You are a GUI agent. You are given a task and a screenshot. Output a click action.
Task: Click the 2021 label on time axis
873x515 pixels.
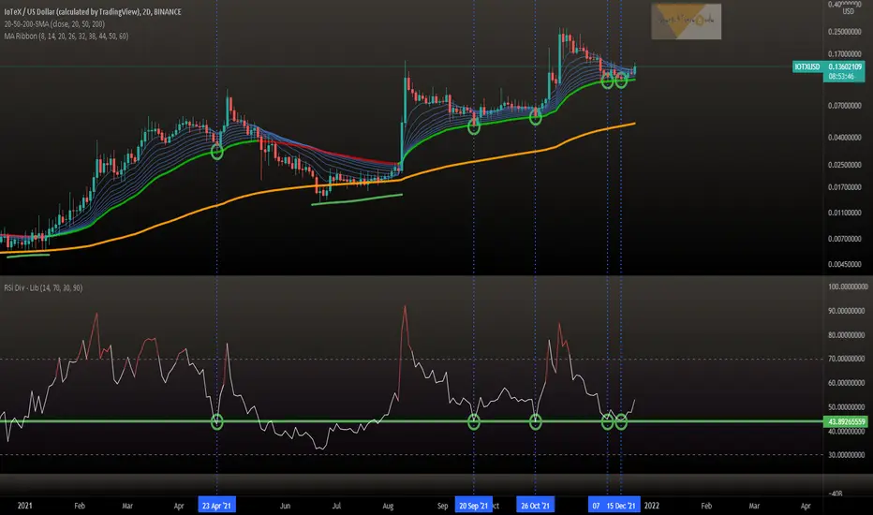pyautogui.click(x=24, y=506)
